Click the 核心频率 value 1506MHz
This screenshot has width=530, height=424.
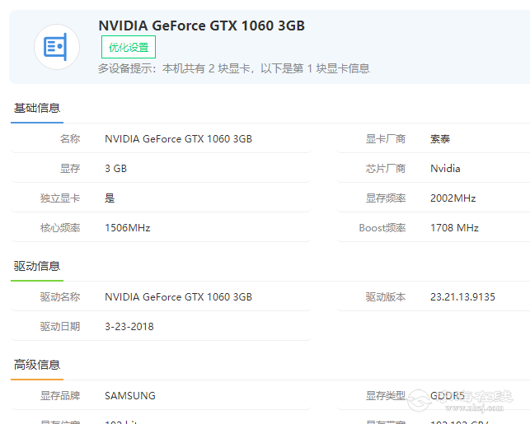click(x=128, y=228)
